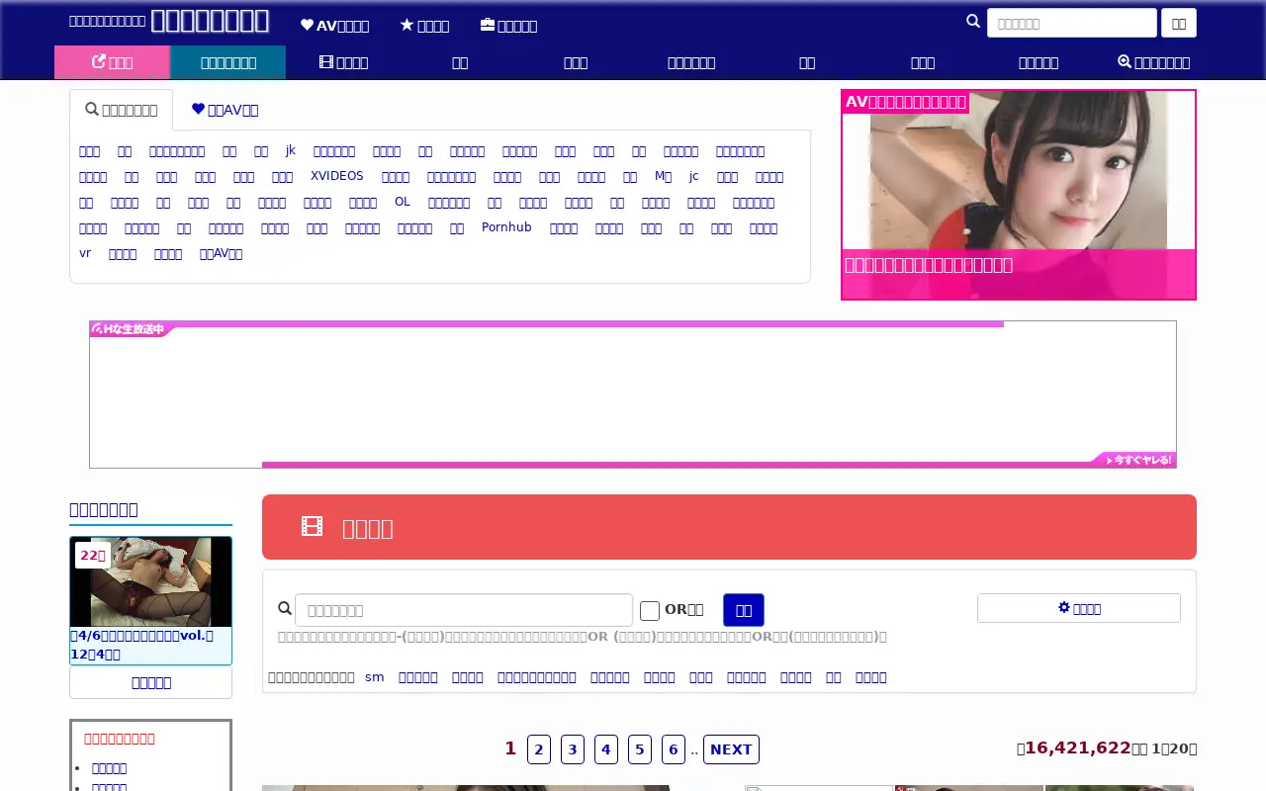1266x791 pixels.
Task: Click the NEXT pagination button
Action: coord(731,749)
